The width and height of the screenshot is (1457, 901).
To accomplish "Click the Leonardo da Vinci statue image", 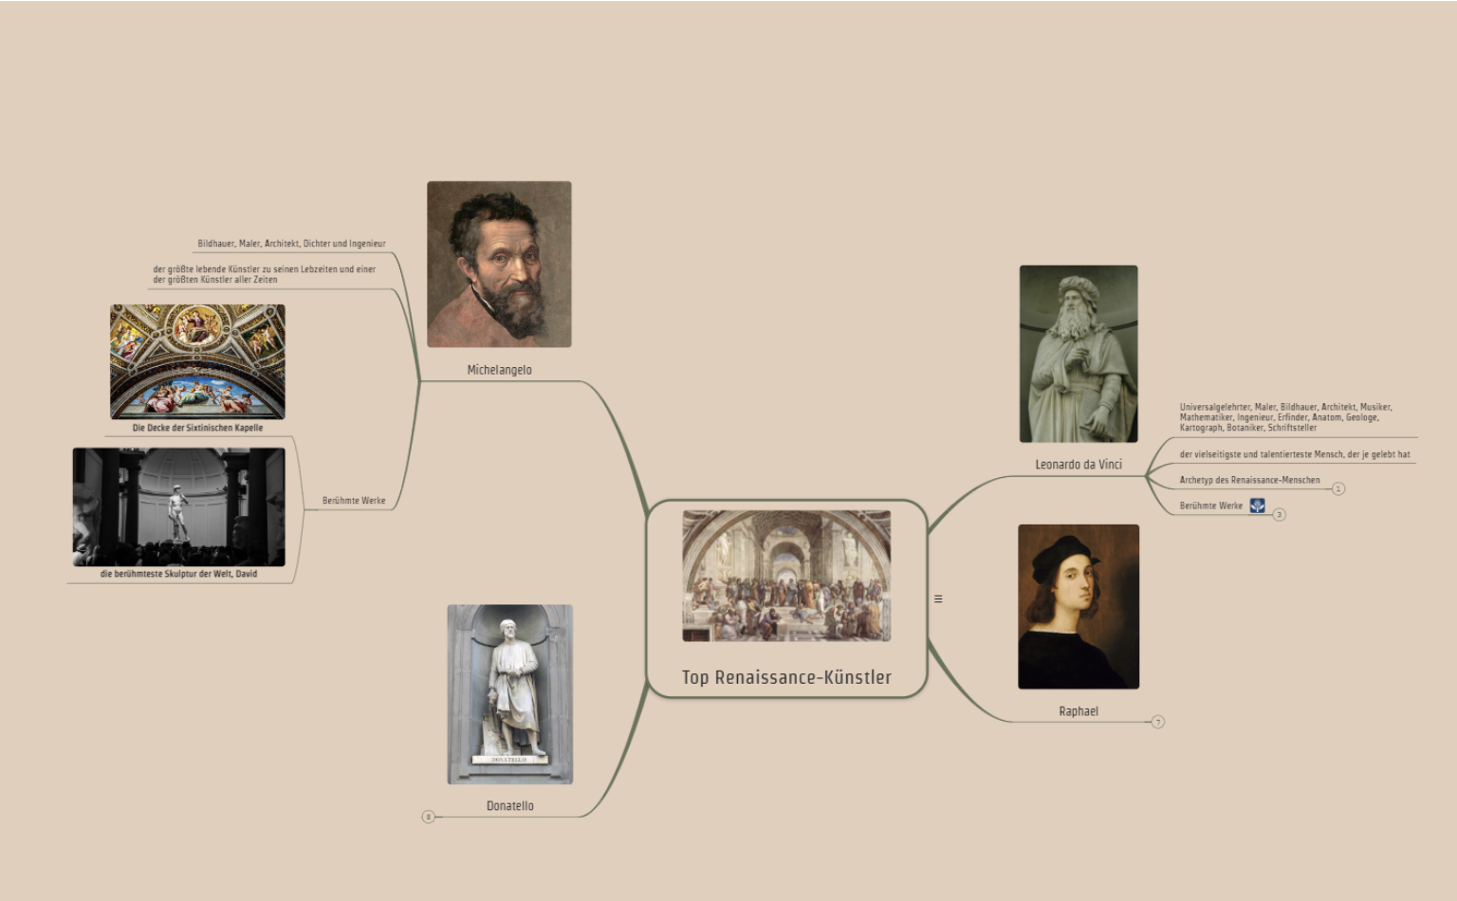I will [x=1079, y=354].
